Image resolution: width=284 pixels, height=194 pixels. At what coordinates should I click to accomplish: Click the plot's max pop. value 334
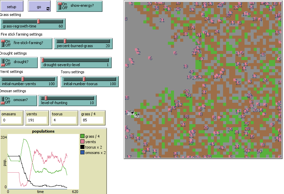pyautogui.click(x=4, y=137)
